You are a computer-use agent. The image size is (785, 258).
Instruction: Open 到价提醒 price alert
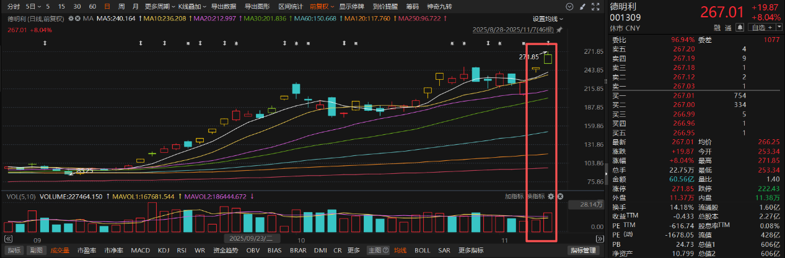385,6
